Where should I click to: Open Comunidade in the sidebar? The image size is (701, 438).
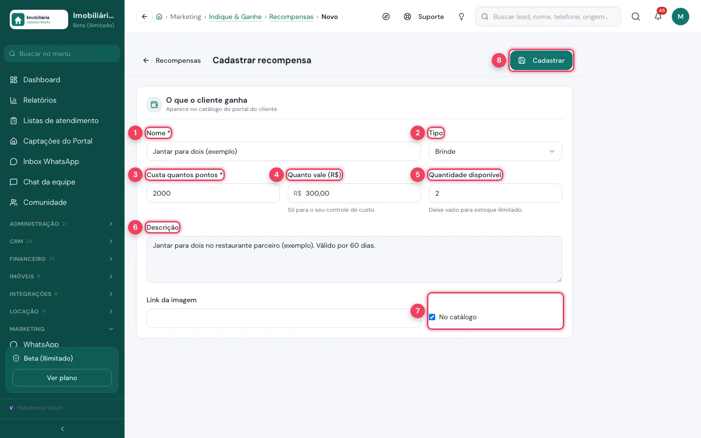point(62,202)
